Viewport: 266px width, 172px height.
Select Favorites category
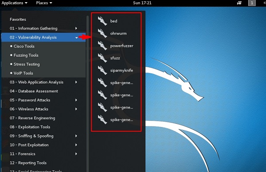18,19
